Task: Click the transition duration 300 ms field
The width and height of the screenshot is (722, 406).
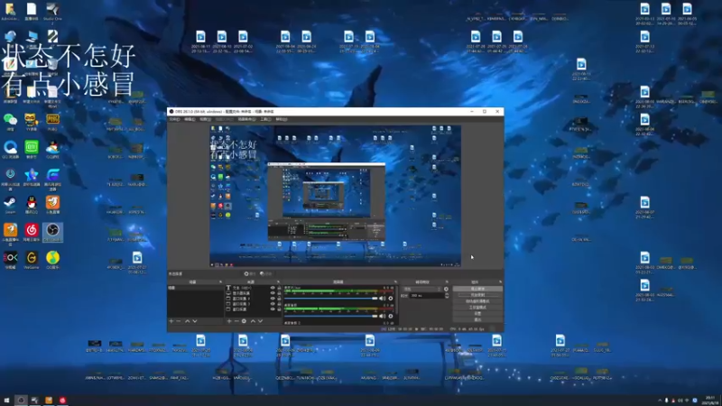Action: [427, 296]
